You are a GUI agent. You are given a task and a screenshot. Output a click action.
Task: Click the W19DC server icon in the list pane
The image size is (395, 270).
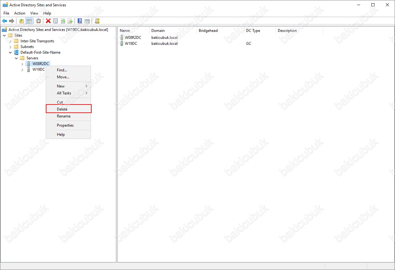tap(122, 44)
